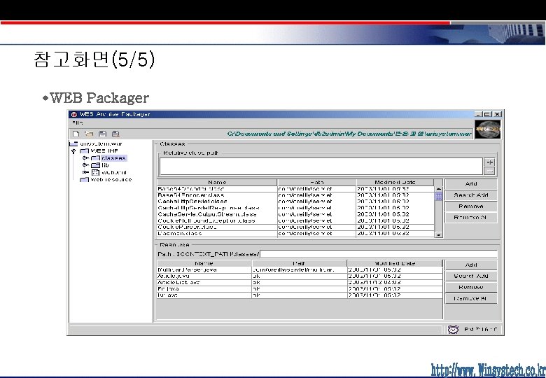Select the classes folder in the tree

113,158
